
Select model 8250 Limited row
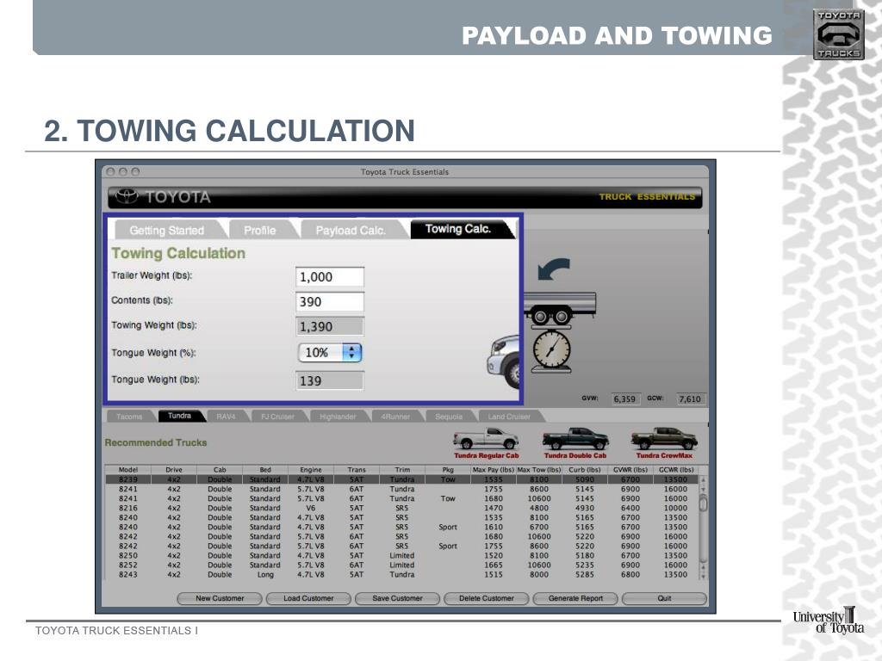coord(401,555)
